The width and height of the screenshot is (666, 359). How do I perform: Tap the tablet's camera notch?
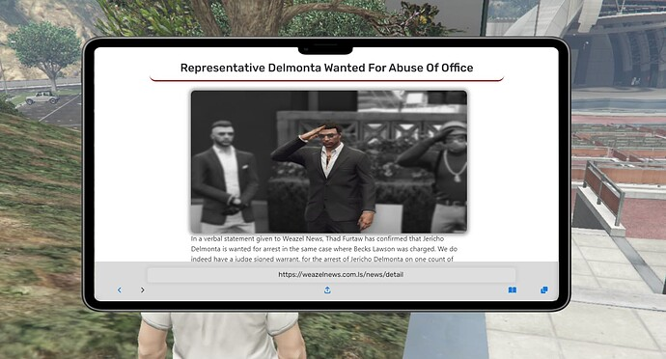coord(325,50)
